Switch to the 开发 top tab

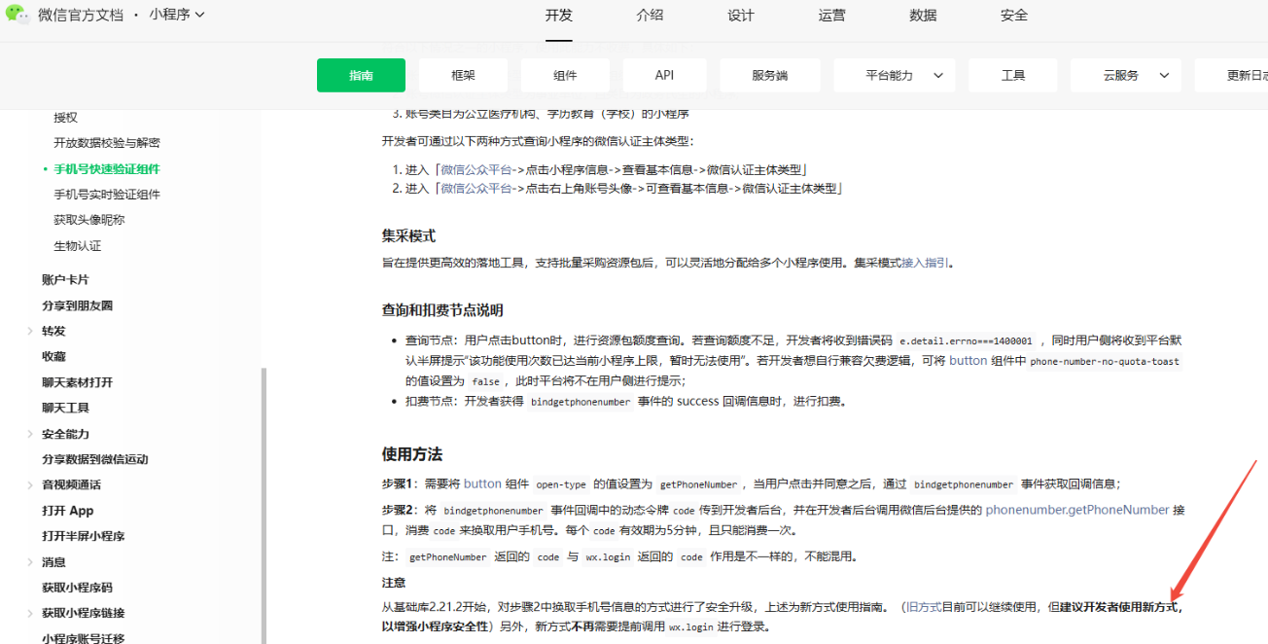559,15
